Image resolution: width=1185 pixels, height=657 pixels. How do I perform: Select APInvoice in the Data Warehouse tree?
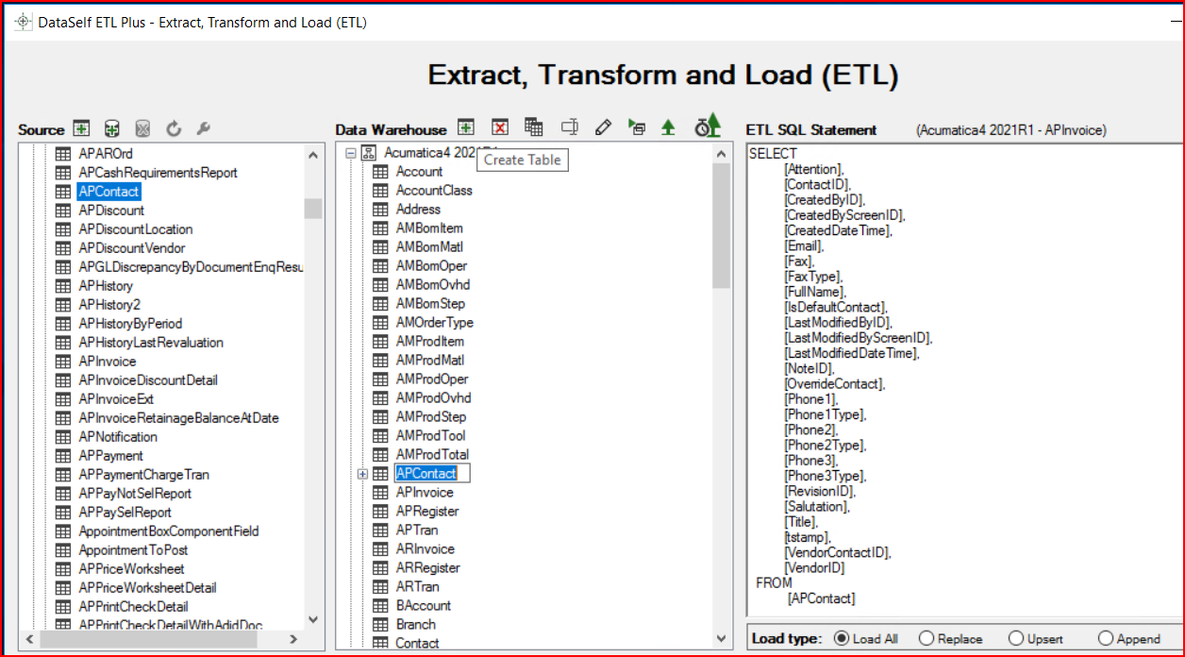click(424, 492)
